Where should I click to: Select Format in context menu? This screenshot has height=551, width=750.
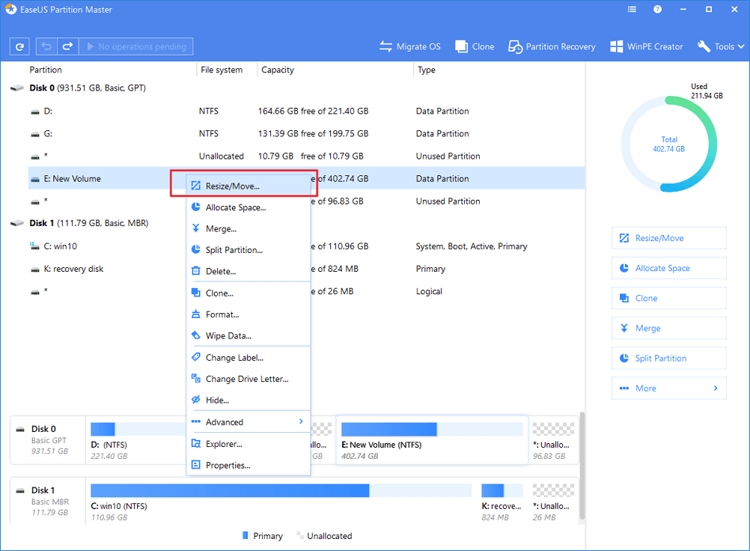(x=249, y=314)
